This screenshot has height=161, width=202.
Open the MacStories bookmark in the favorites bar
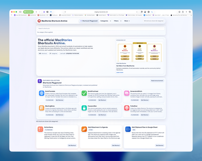[32, 15]
